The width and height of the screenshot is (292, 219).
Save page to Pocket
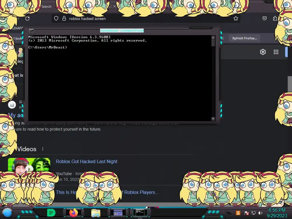coord(264,18)
